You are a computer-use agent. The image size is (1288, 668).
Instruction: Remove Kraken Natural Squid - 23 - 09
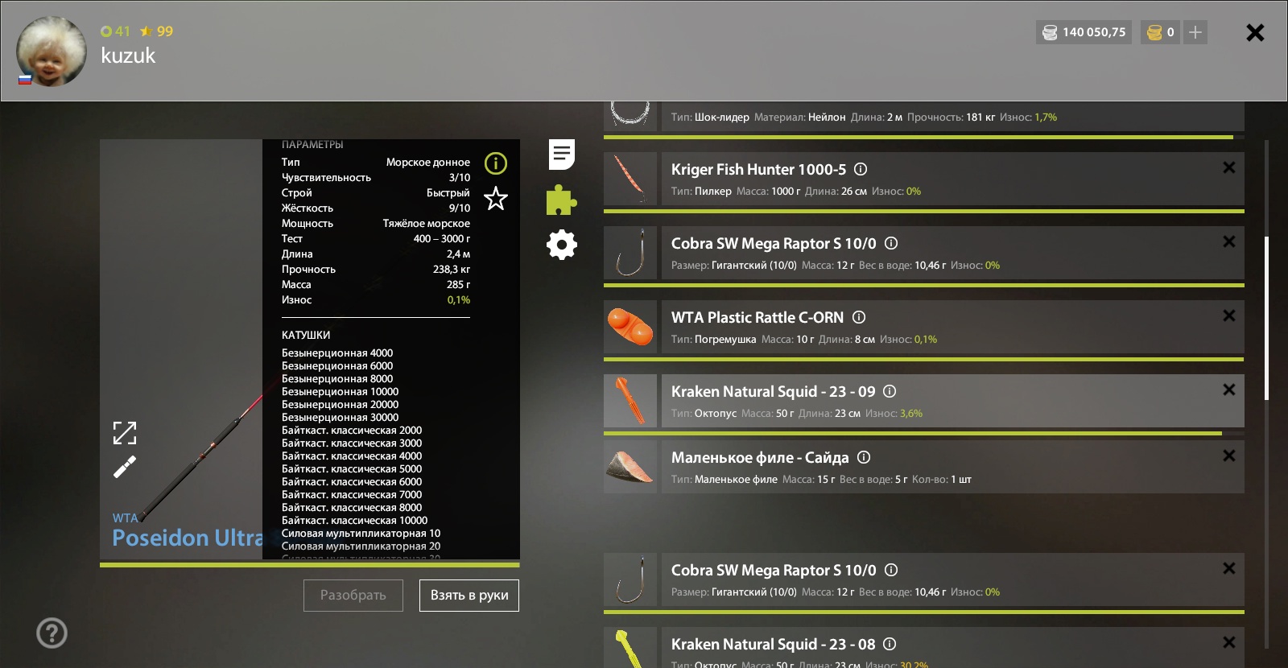(x=1229, y=390)
